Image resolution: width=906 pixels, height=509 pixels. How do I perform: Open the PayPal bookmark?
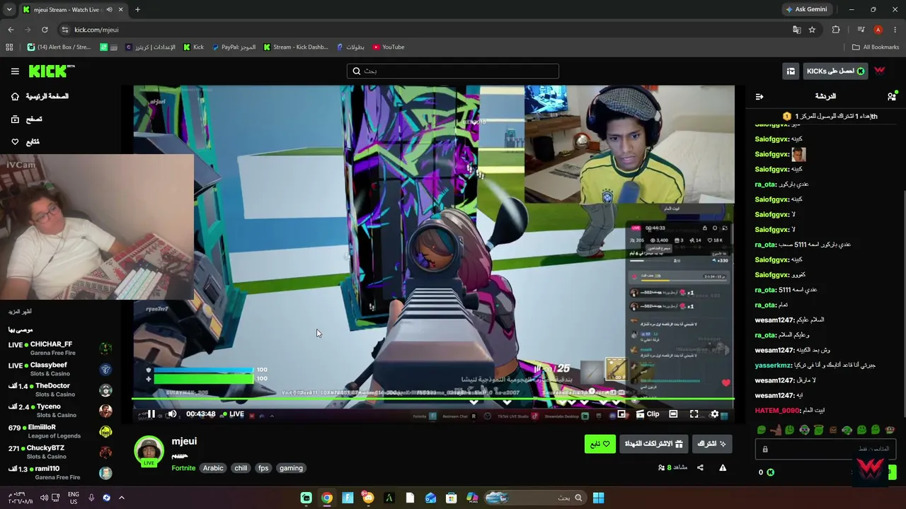coord(234,47)
